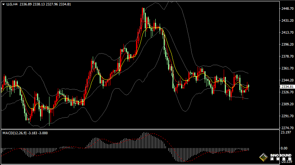Click the 2274.70 price axis label
The height and width of the screenshot is (165, 295).
coord(287,128)
